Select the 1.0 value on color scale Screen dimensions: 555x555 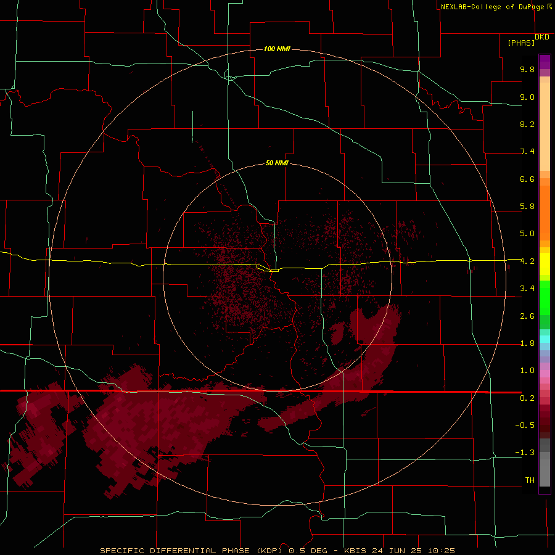point(527,371)
